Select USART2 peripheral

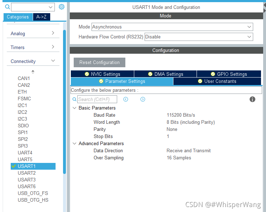click(x=27, y=173)
